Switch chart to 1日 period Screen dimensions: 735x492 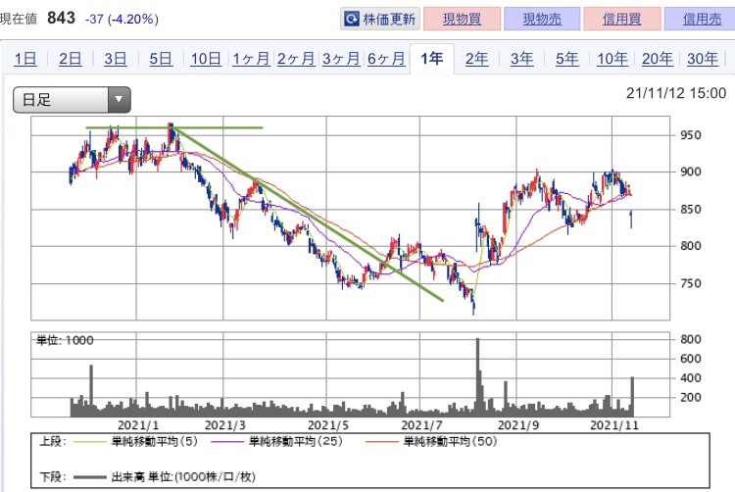(25, 59)
